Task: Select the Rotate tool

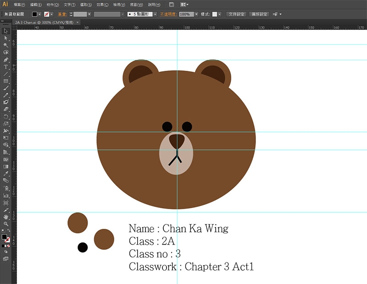Action: (6, 117)
